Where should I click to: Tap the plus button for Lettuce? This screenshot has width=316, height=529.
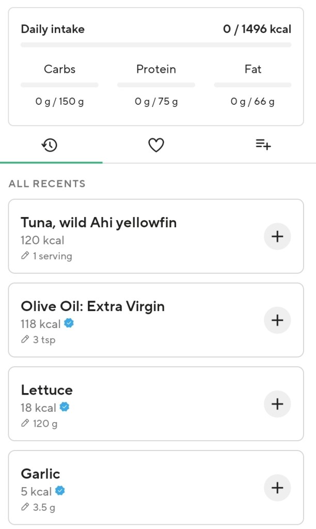tap(277, 404)
